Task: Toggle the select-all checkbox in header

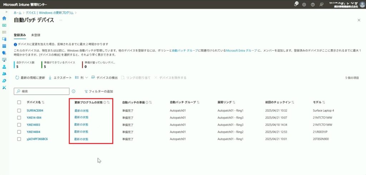Action: (x=19, y=102)
